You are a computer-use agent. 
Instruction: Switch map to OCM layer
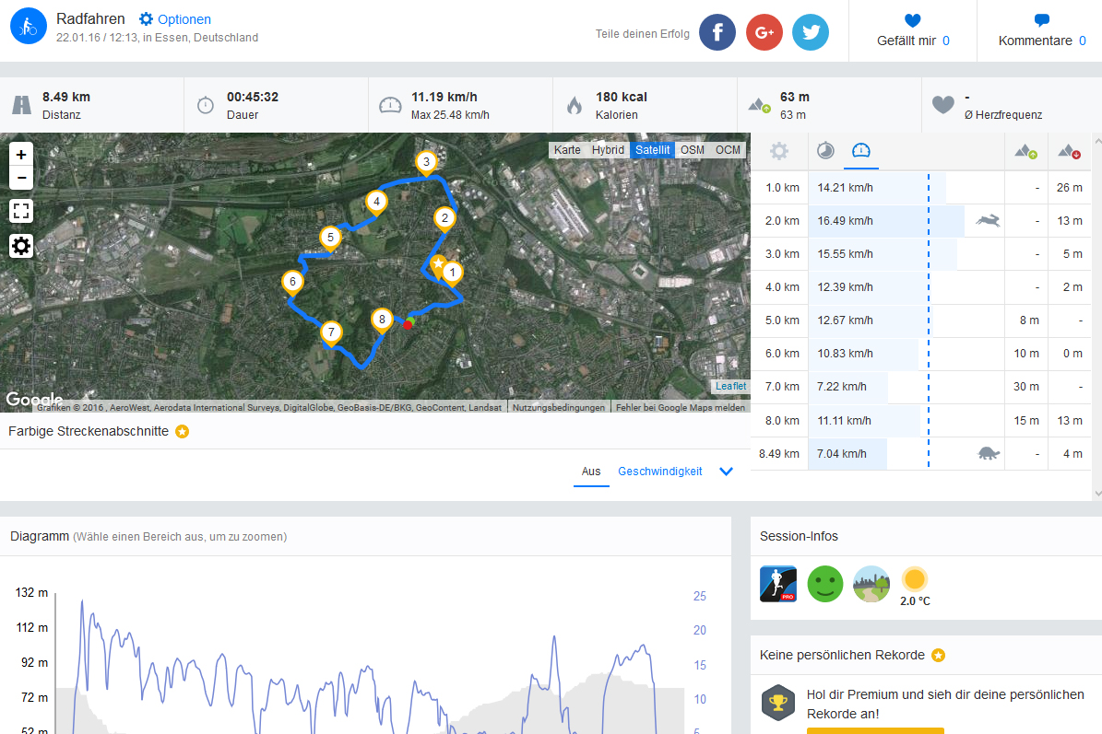[x=728, y=149]
